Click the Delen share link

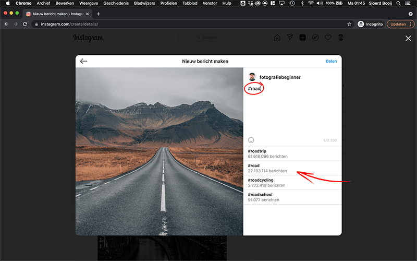tap(331, 61)
